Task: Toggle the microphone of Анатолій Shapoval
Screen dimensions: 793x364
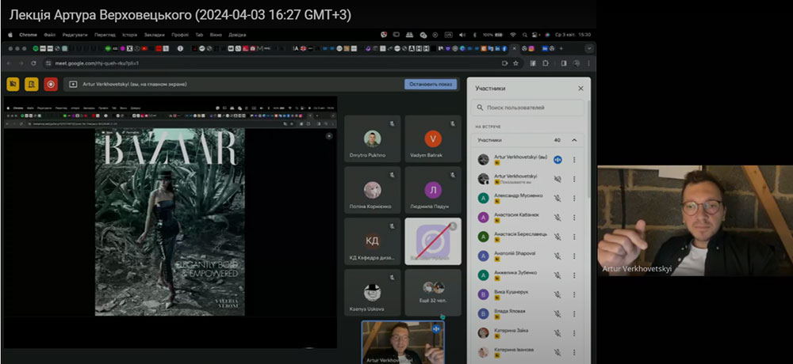Action: 557,256
